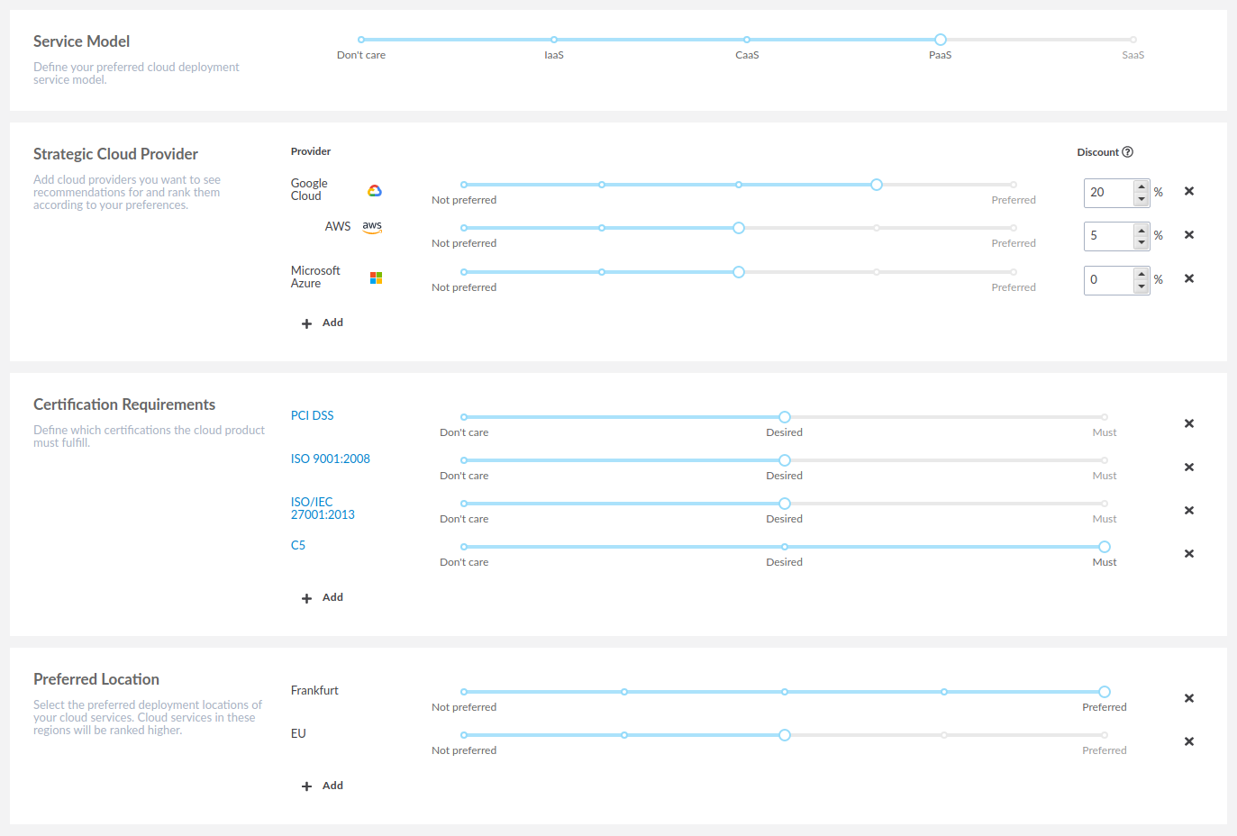
Task: Open the C5 certification link
Action: [297, 545]
